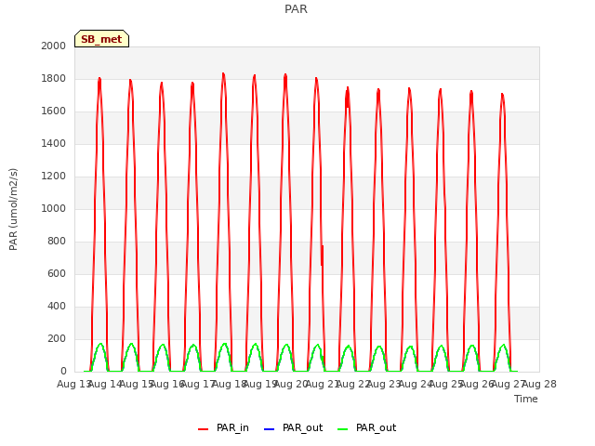Image resolution: width=595 pixels, height=446 pixels.
Task: Click the small red spike near 700 on Aug 21
Action: [x=323, y=256]
